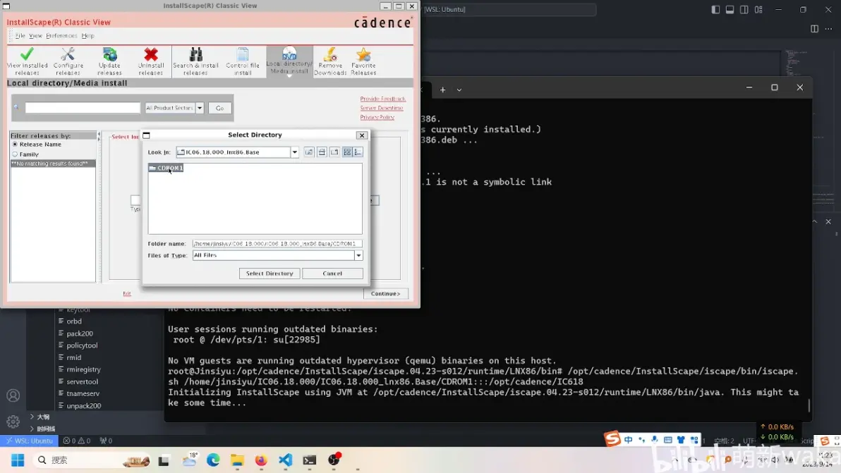
Task: Open Configure releases tool
Action: 68,61
